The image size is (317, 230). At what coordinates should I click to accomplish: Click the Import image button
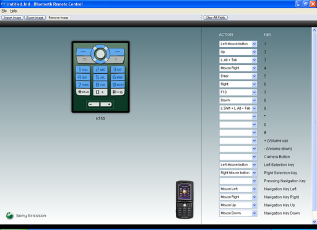[12, 17]
